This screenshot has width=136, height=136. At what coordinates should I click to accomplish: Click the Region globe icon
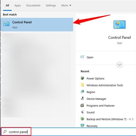[82, 92]
